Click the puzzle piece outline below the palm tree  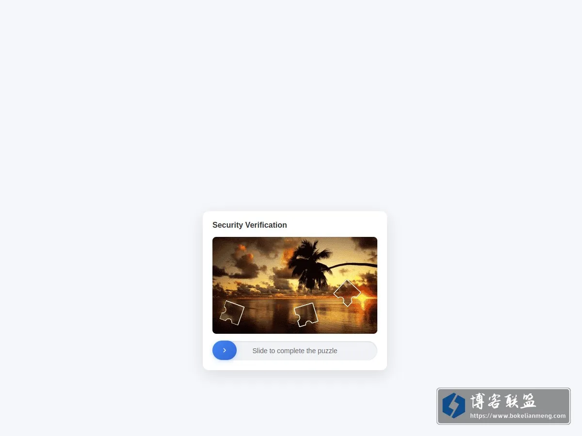point(306,315)
